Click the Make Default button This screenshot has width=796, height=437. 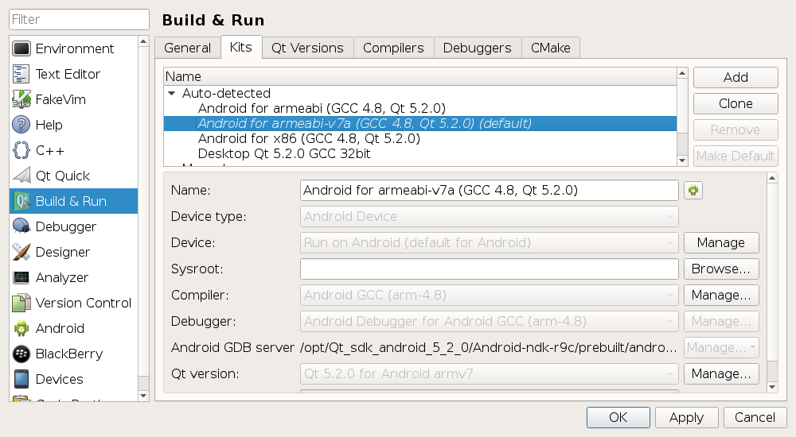[736, 157]
